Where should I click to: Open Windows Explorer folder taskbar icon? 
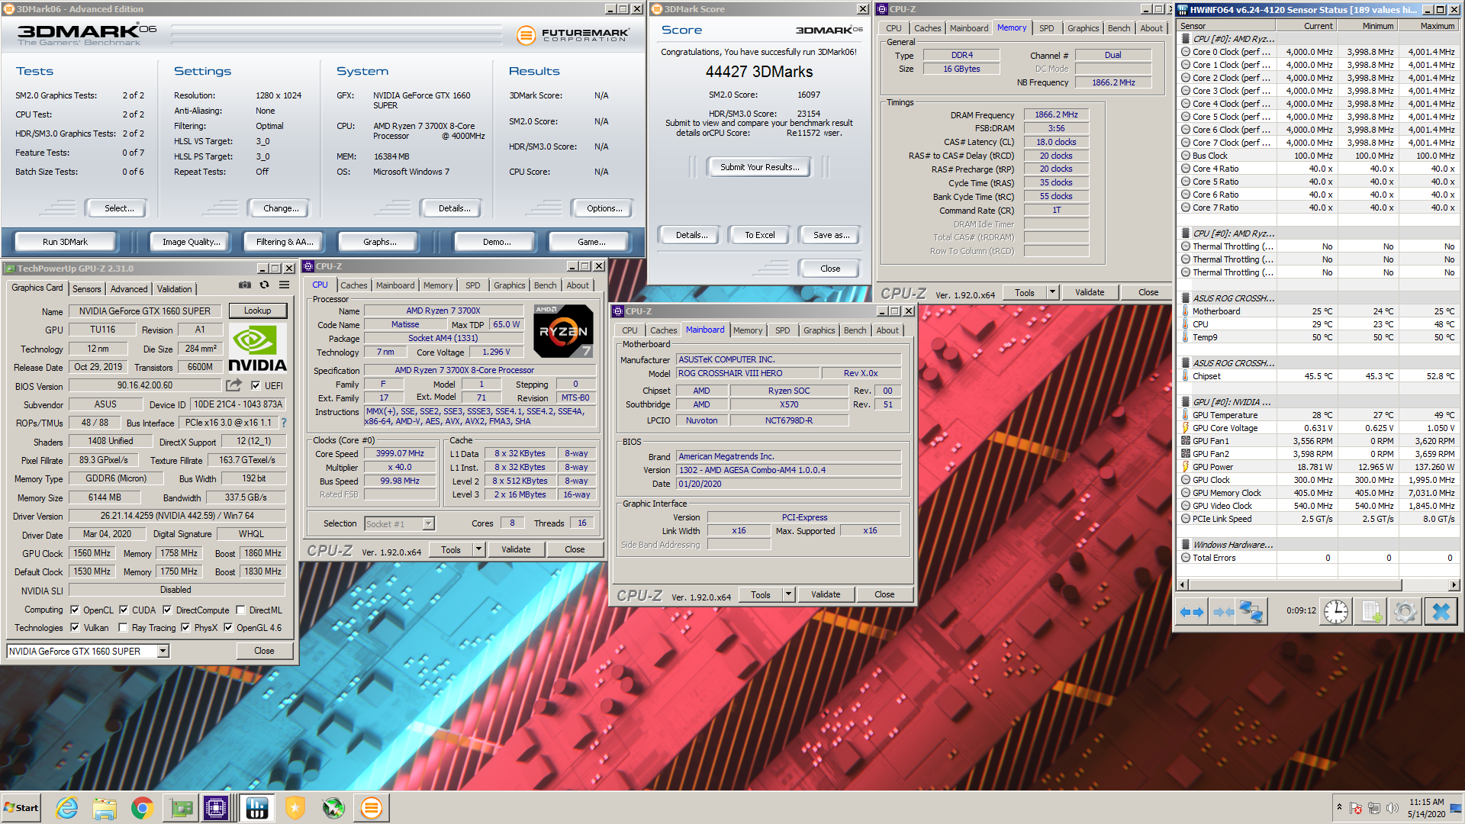click(x=105, y=808)
